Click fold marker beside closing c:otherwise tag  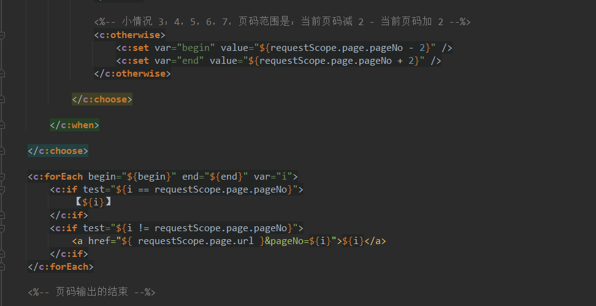2,74
